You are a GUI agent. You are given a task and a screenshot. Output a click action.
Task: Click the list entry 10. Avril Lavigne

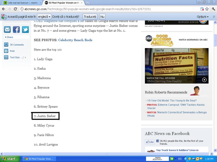(x=46, y=144)
